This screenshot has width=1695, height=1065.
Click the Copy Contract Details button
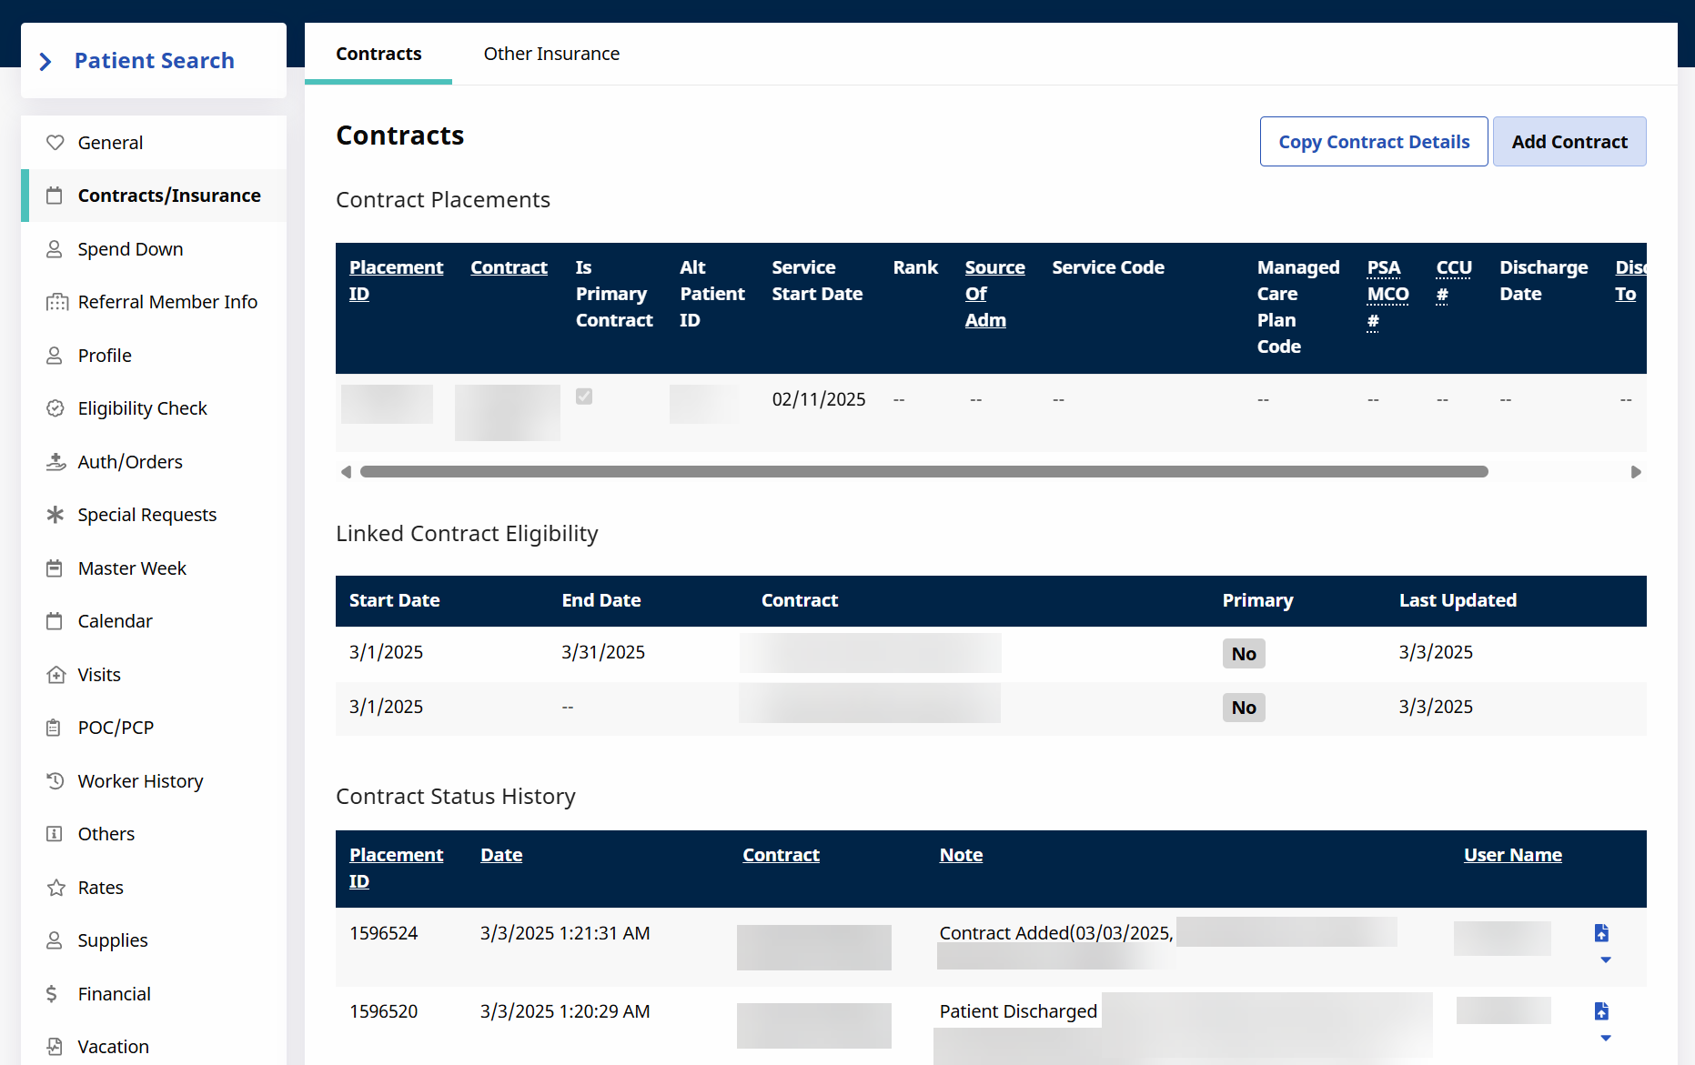point(1374,142)
